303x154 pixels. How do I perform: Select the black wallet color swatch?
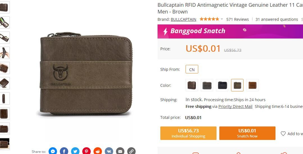pyautogui.click(x=222, y=85)
